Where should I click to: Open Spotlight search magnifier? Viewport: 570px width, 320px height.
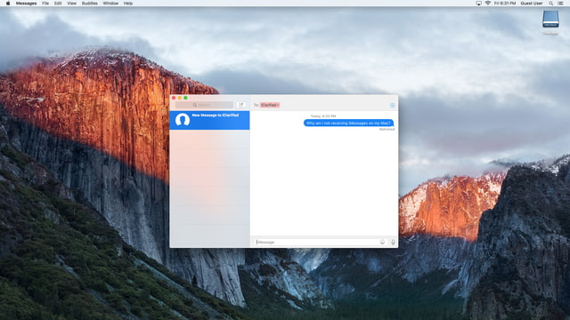point(551,4)
